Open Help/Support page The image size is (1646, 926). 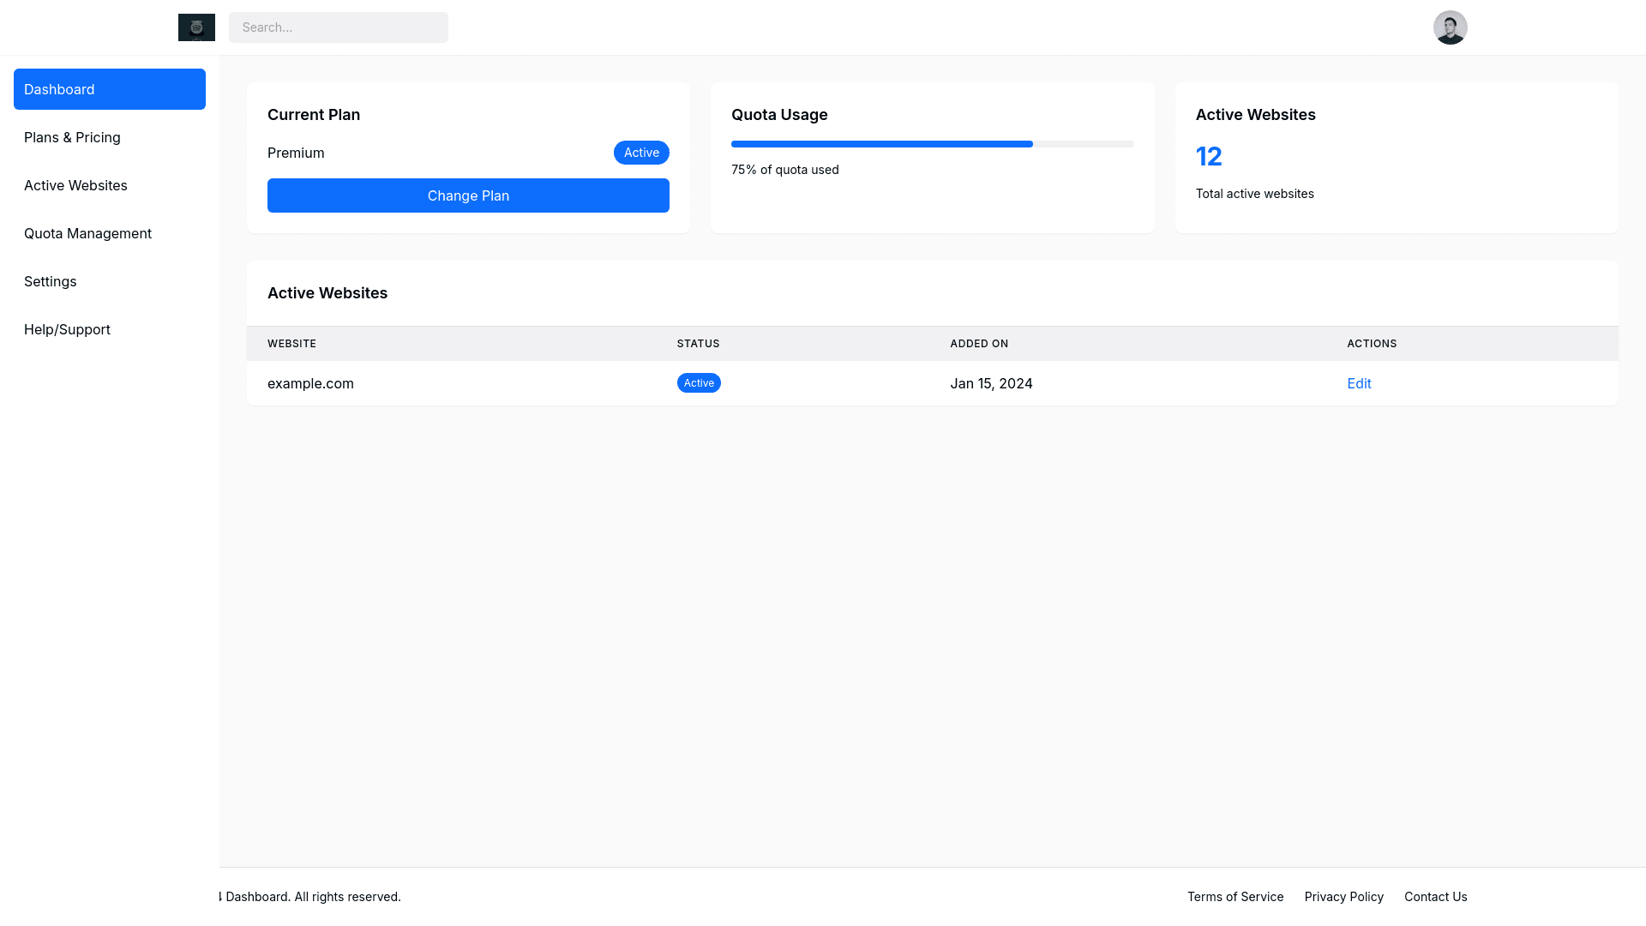[67, 329]
